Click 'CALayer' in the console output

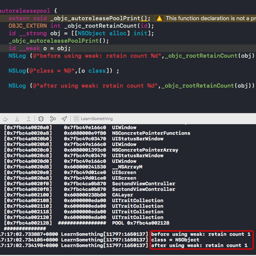(123, 195)
